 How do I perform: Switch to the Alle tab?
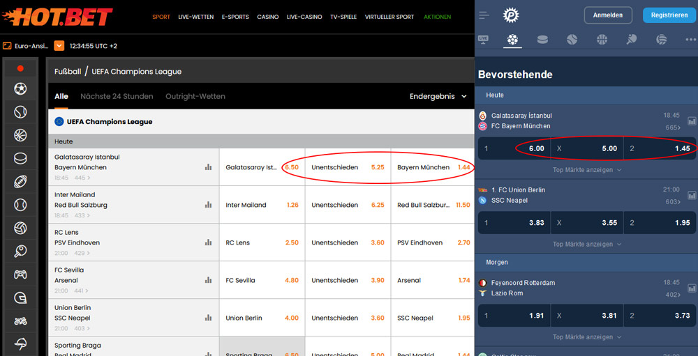point(61,96)
